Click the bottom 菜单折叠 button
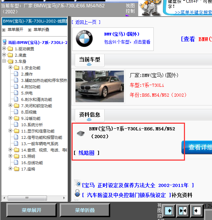The width and height of the screenshot is (212, 220). point(85,210)
